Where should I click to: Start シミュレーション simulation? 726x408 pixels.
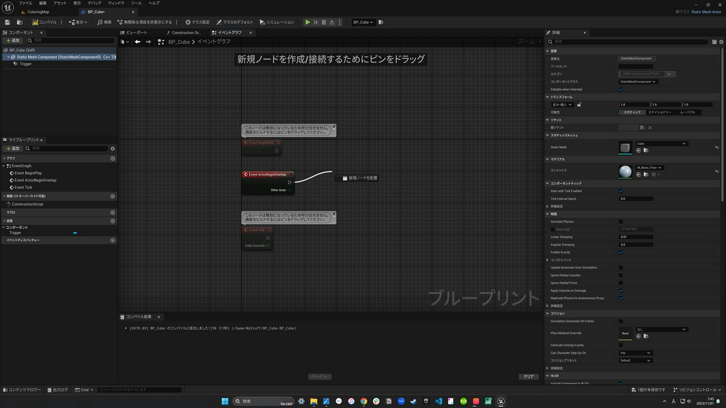[x=276, y=22]
